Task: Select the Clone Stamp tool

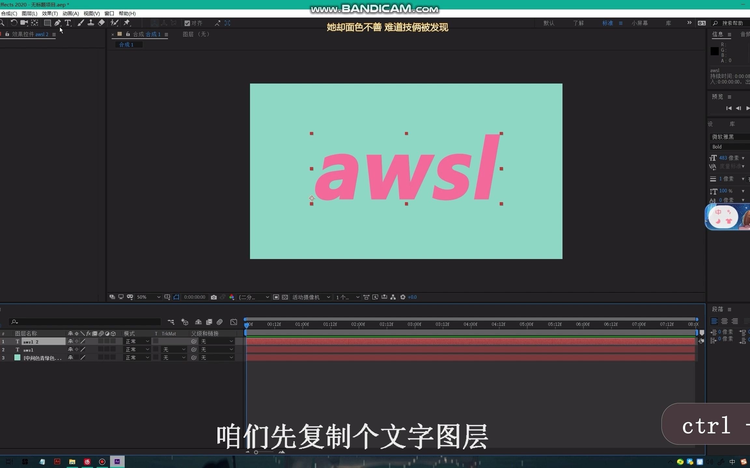Action: [91, 23]
